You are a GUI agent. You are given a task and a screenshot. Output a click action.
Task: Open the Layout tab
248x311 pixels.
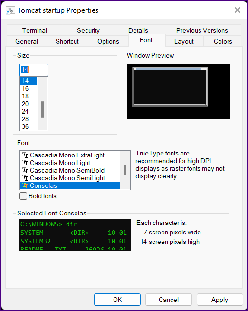(x=184, y=41)
